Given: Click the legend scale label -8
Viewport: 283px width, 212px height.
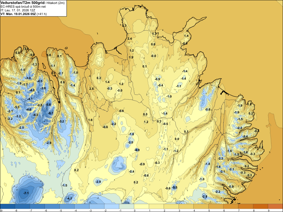Looking at the screenshot, I should click(x=16, y=210).
